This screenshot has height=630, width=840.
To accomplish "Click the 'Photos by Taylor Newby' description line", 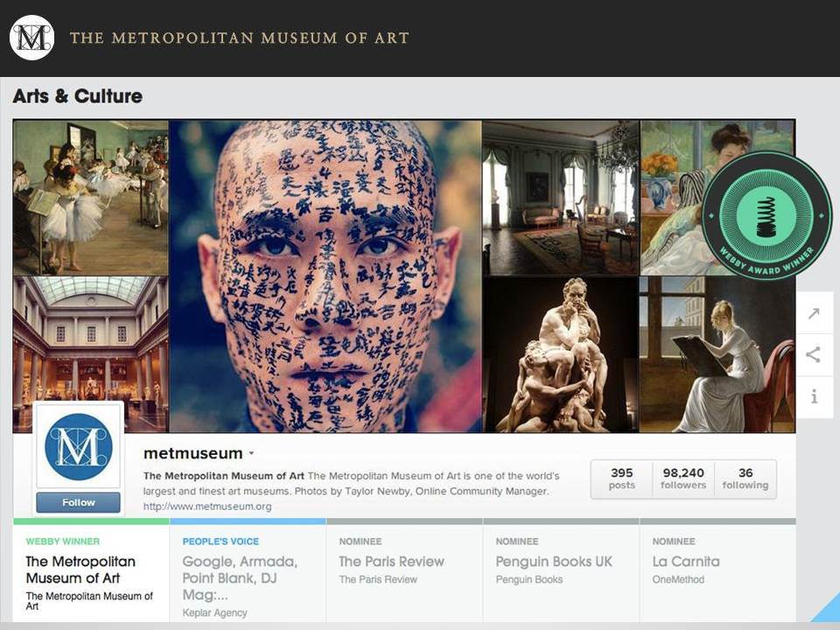I will 346,491.
